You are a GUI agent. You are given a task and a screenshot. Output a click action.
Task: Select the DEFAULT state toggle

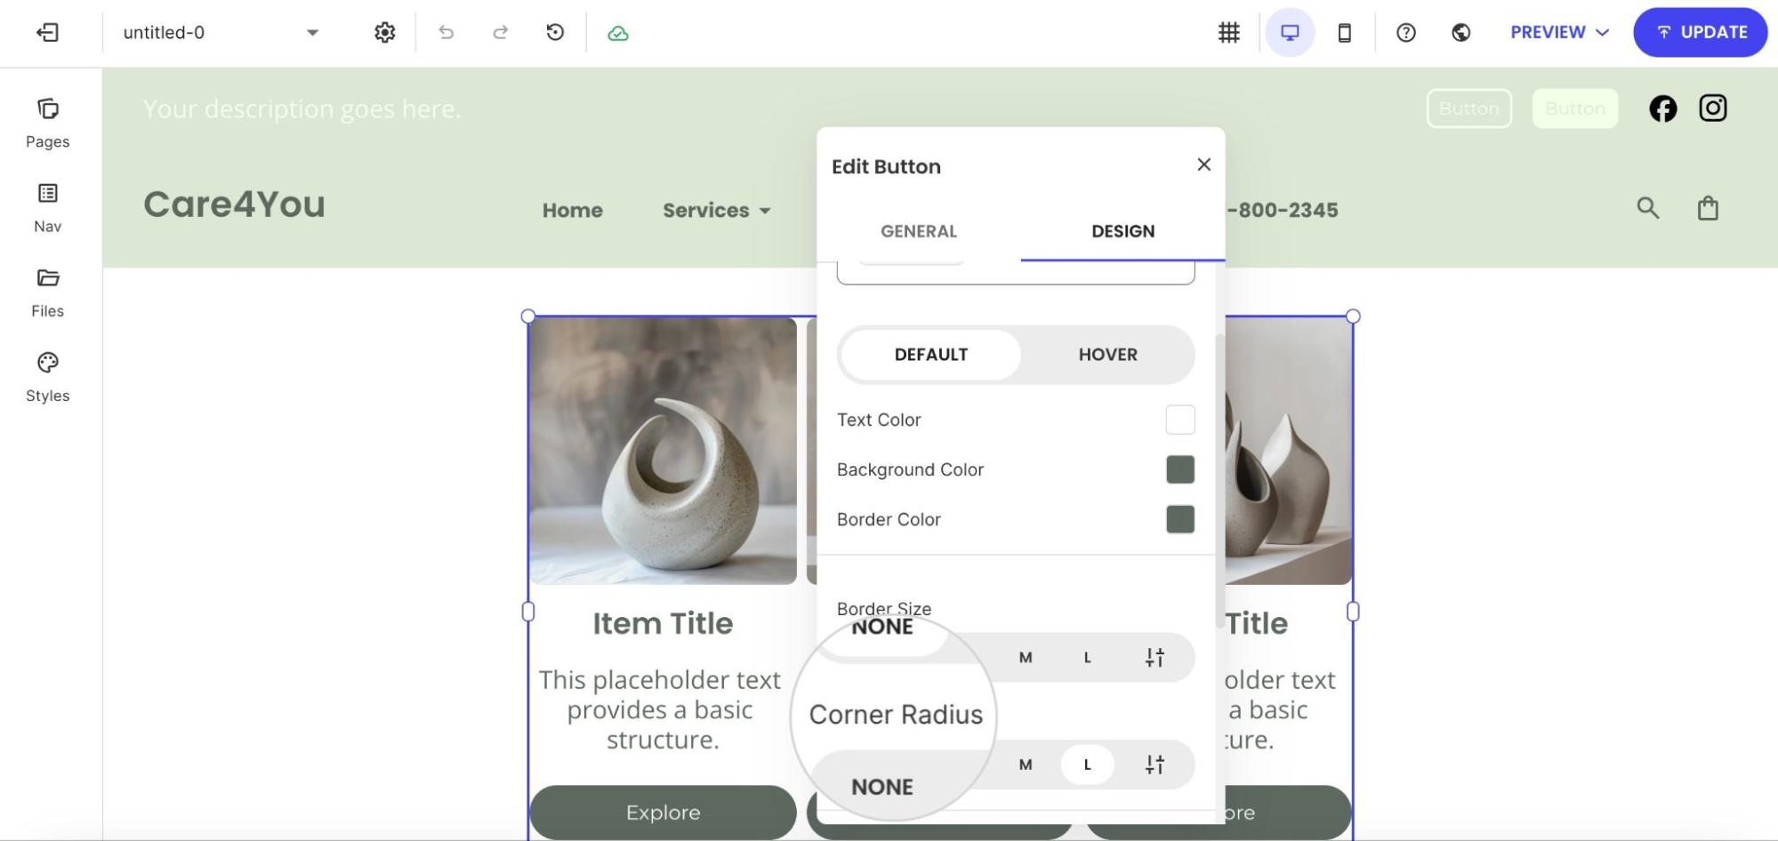931,355
